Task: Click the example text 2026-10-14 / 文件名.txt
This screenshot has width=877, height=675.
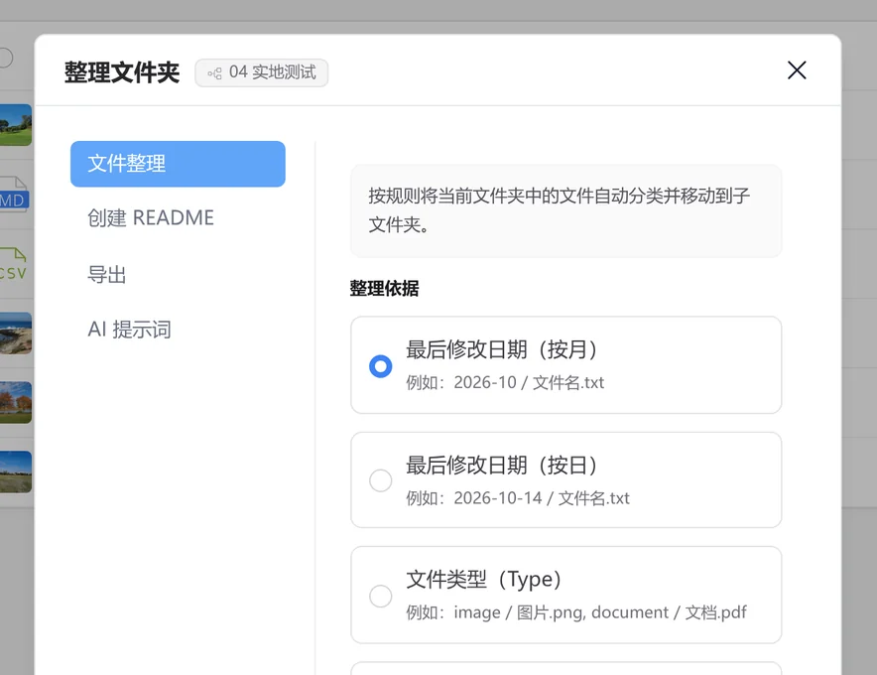Action: pos(542,498)
